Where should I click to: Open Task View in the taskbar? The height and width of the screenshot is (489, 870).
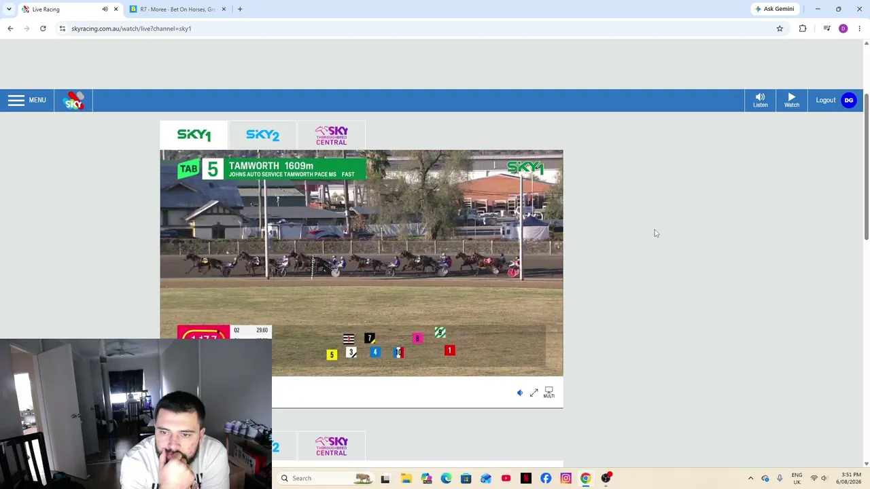tap(385, 478)
